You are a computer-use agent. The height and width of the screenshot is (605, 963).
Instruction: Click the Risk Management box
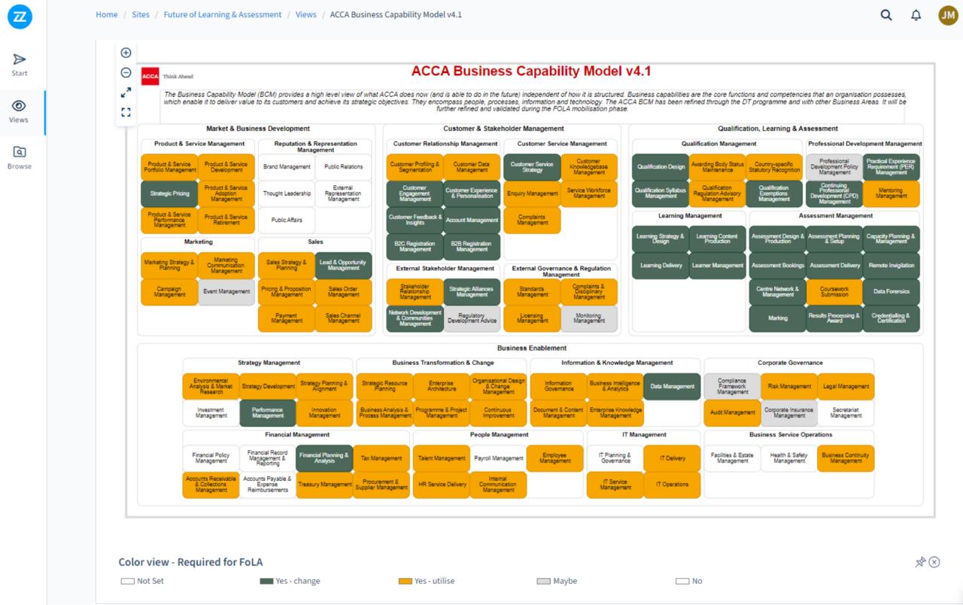(789, 386)
